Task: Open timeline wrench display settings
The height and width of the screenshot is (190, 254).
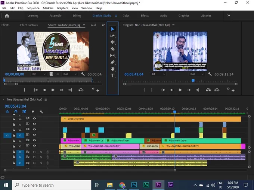Action: 41,111
